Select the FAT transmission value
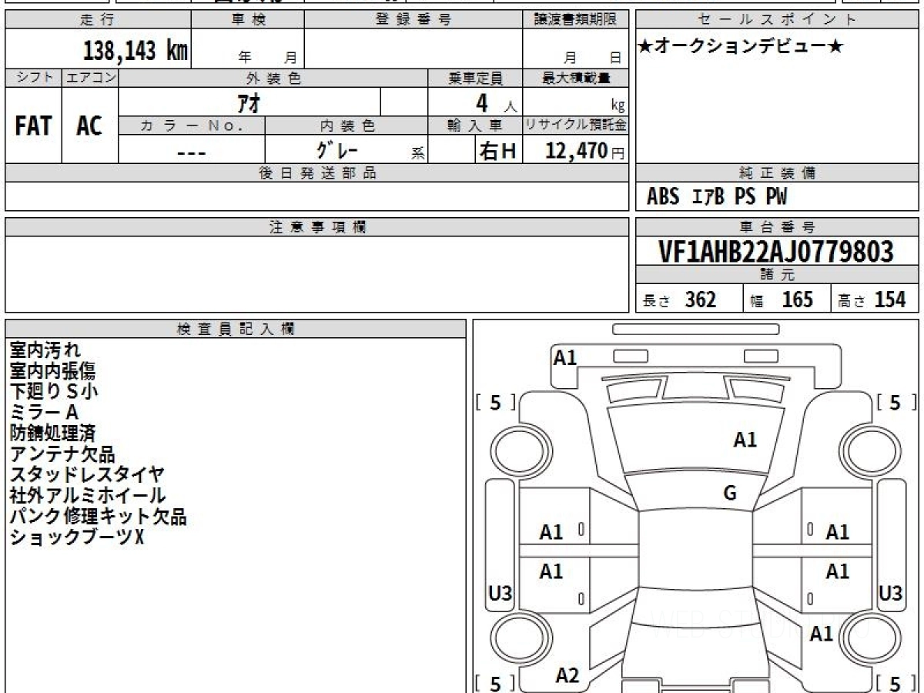Screen dimensions: 924x693 [33, 126]
